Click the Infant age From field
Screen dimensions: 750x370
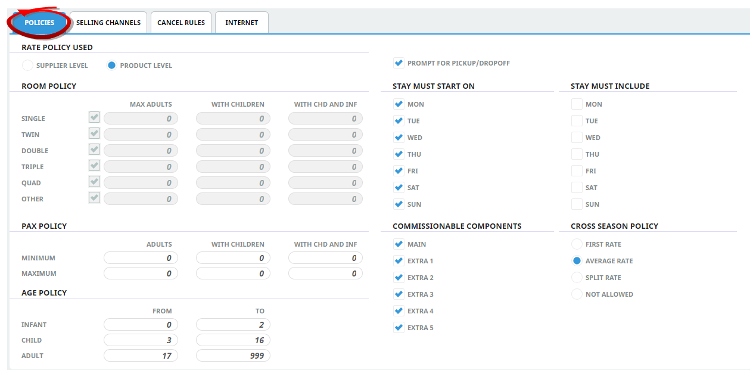pos(141,325)
